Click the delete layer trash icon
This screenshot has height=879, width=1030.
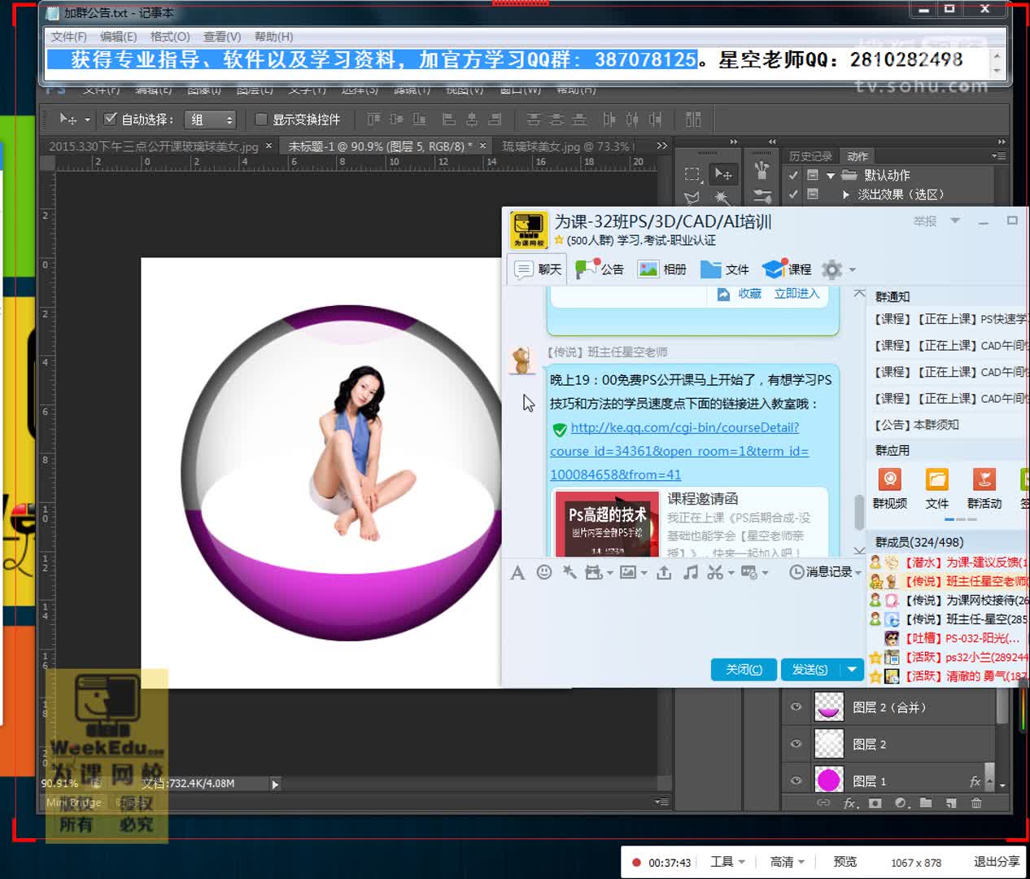976,803
